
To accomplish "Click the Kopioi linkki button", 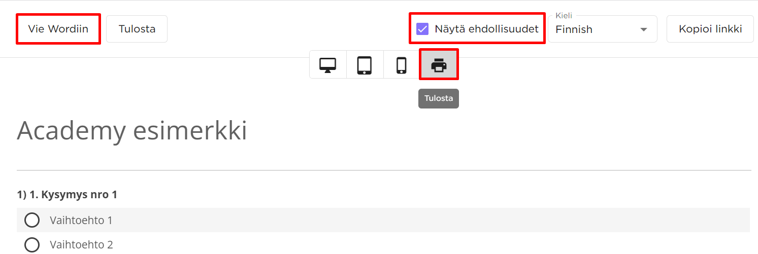I will 710,29.
